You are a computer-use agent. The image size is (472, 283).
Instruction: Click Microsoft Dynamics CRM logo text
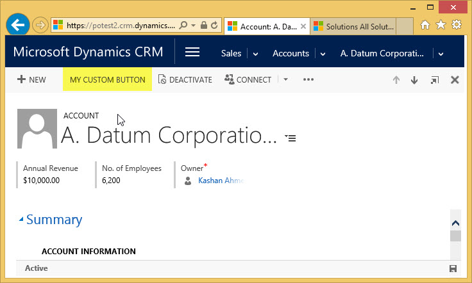point(88,52)
